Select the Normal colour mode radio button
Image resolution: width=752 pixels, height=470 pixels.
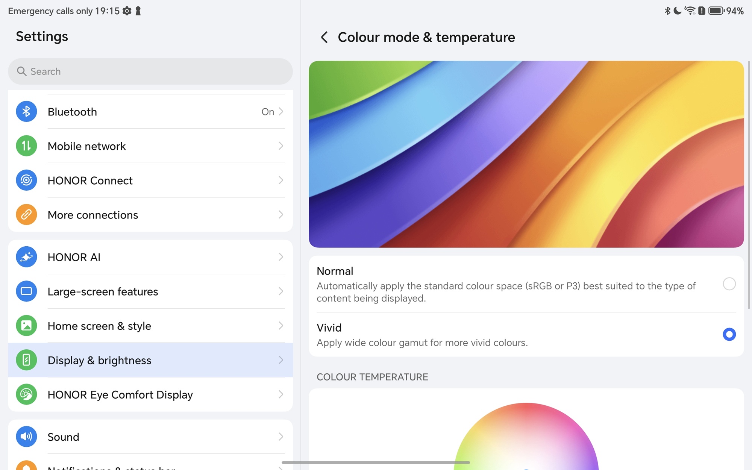[x=729, y=284]
